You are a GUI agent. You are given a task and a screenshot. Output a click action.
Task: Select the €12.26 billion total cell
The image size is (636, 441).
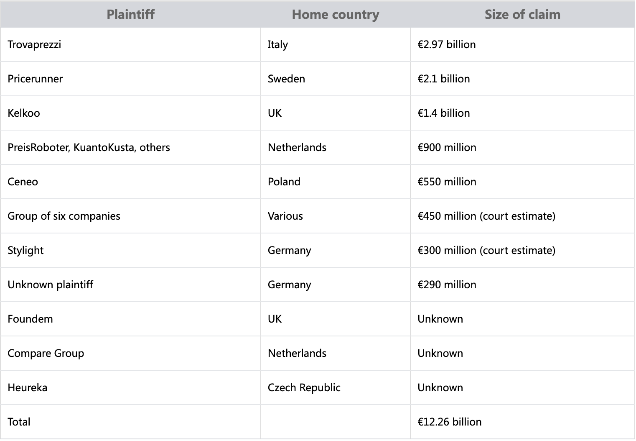[522, 422]
